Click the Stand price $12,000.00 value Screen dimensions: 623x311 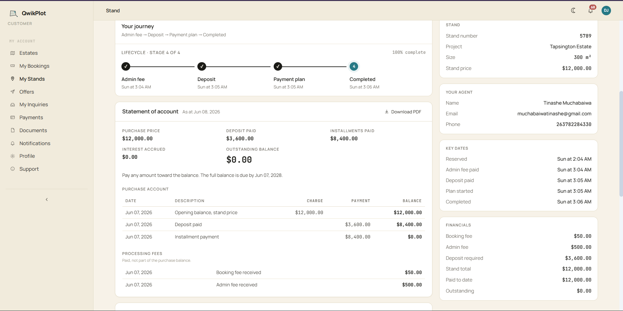point(577,68)
